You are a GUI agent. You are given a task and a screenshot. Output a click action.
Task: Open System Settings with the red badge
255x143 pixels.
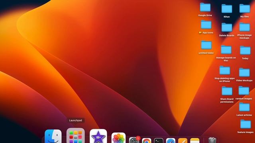point(134,140)
